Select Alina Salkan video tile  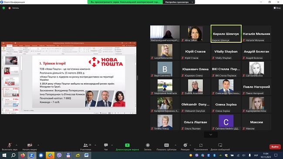195,34
